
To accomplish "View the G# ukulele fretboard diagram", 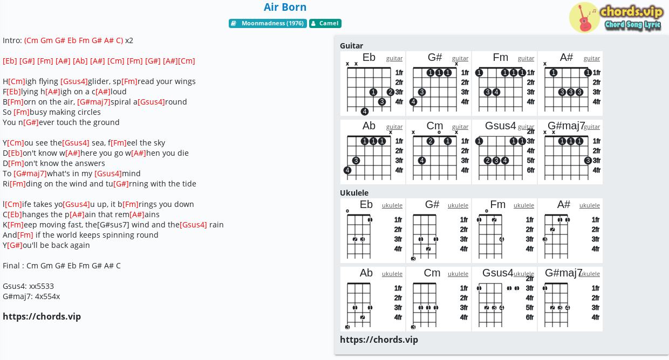I will tap(439, 231).
